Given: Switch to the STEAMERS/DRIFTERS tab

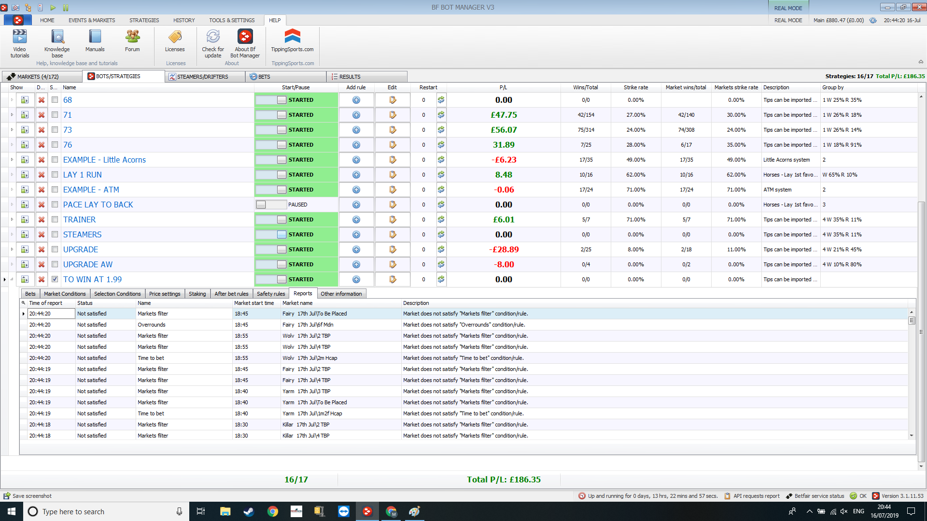Looking at the screenshot, I should [204, 77].
